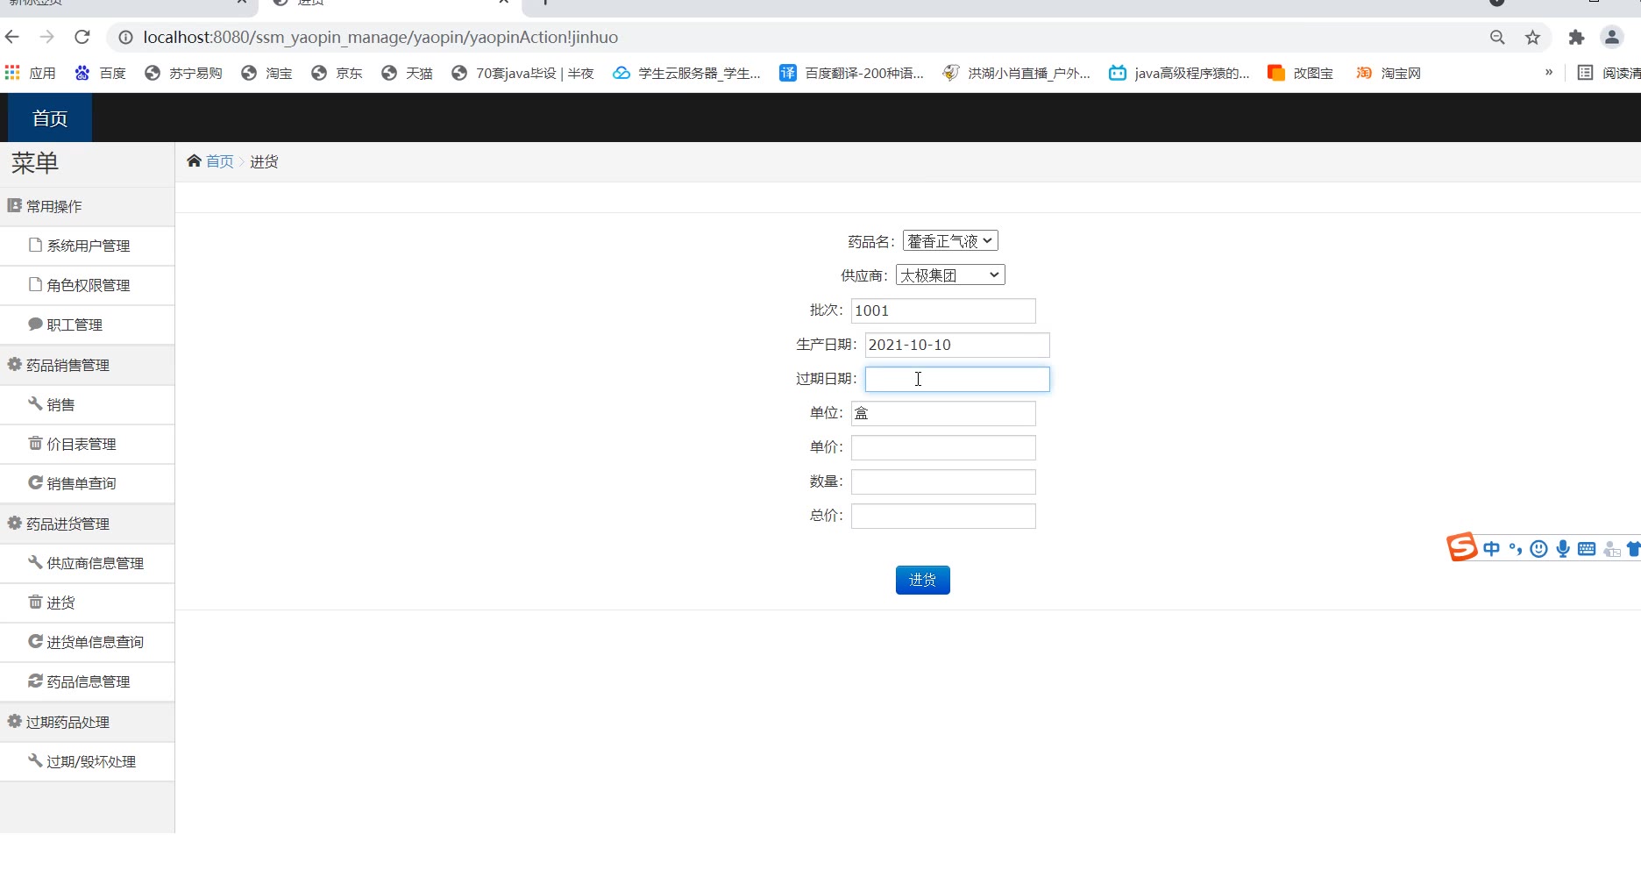Click the 单位 input field
1641x877 pixels.
pos(943,413)
